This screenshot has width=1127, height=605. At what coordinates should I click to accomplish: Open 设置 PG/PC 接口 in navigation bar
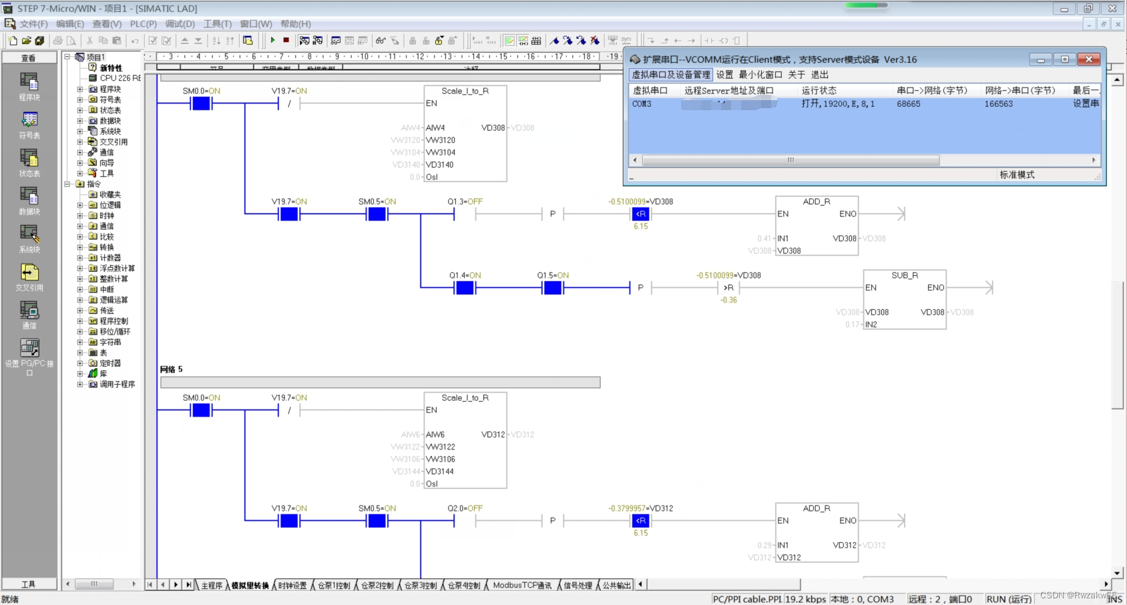click(29, 357)
